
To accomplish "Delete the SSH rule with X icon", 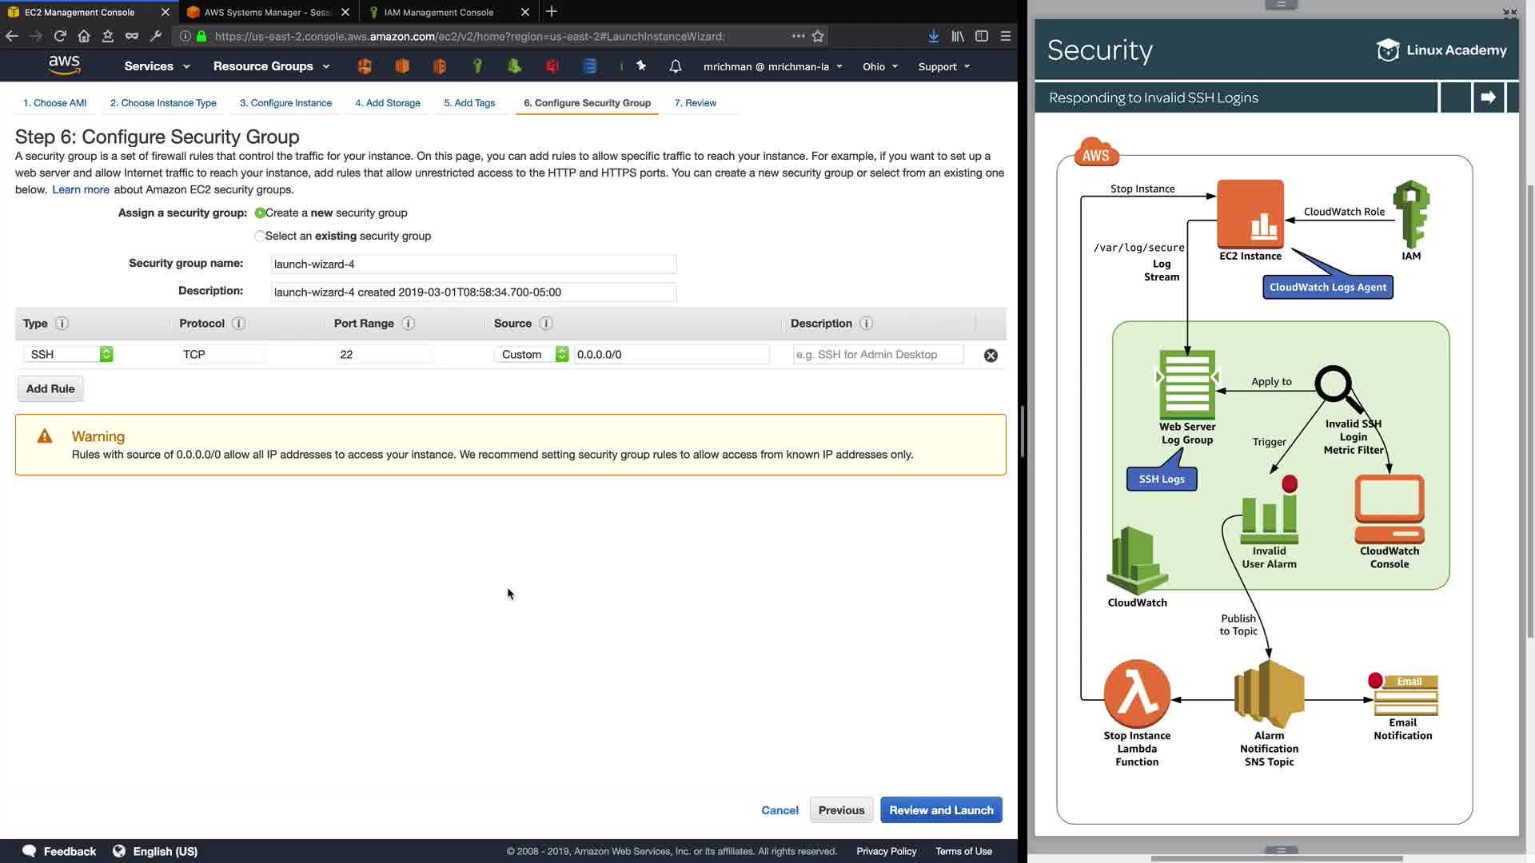I will tap(991, 356).
